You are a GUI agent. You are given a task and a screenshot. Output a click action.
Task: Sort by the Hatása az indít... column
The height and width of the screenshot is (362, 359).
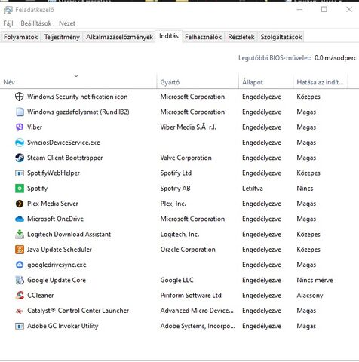(x=320, y=82)
